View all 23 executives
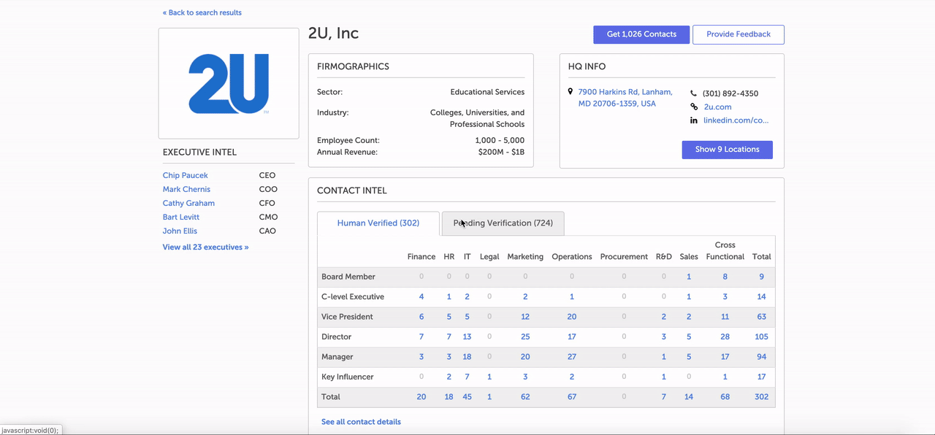Image resolution: width=935 pixels, height=435 pixels. coord(205,247)
